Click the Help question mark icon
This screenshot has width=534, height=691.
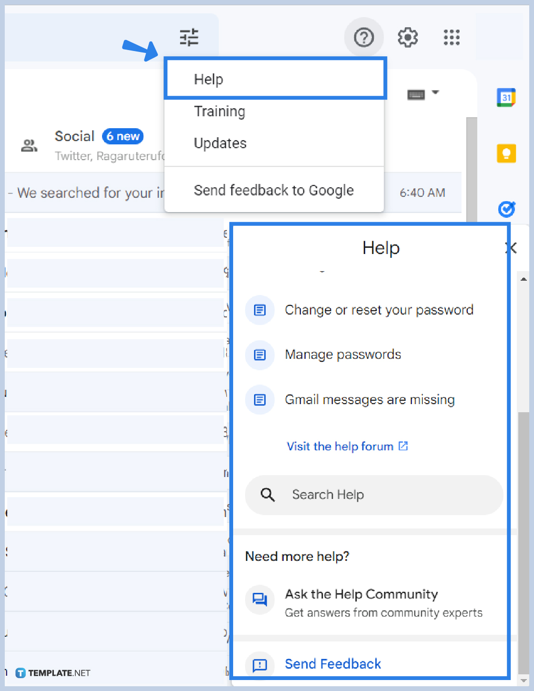tap(364, 37)
